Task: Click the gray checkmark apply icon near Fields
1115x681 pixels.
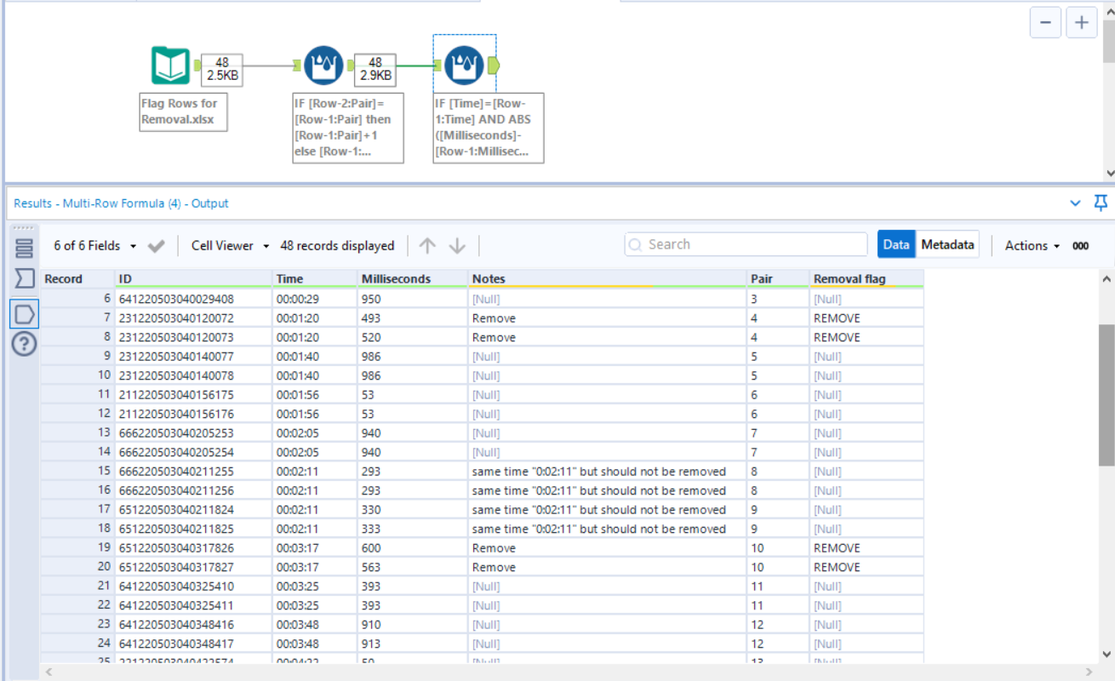Action: 155,243
